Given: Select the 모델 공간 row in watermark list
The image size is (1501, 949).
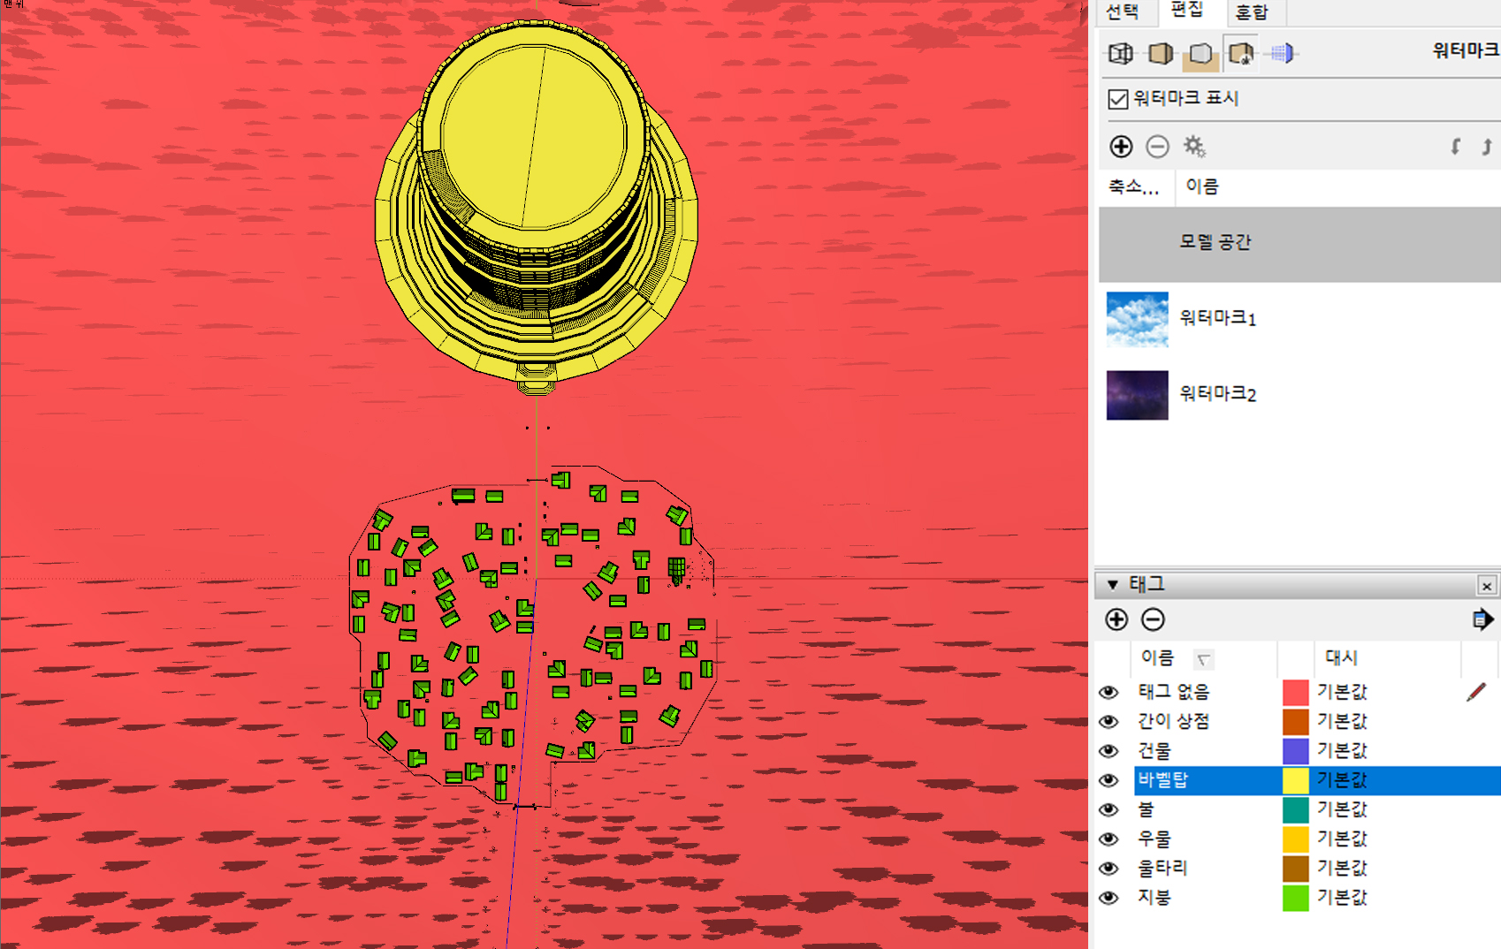Looking at the screenshot, I should point(1299,243).
